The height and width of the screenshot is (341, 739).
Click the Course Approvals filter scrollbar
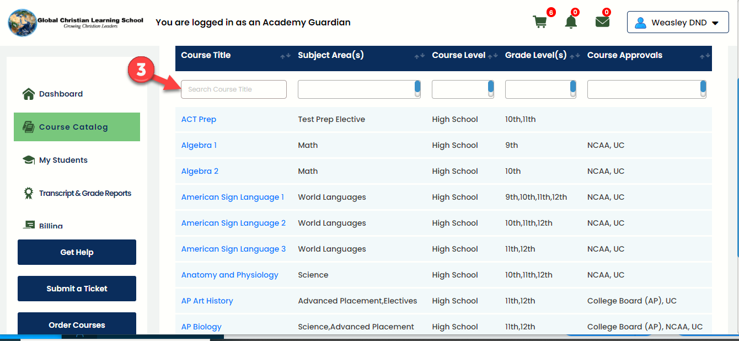click(x=703, y=89)
